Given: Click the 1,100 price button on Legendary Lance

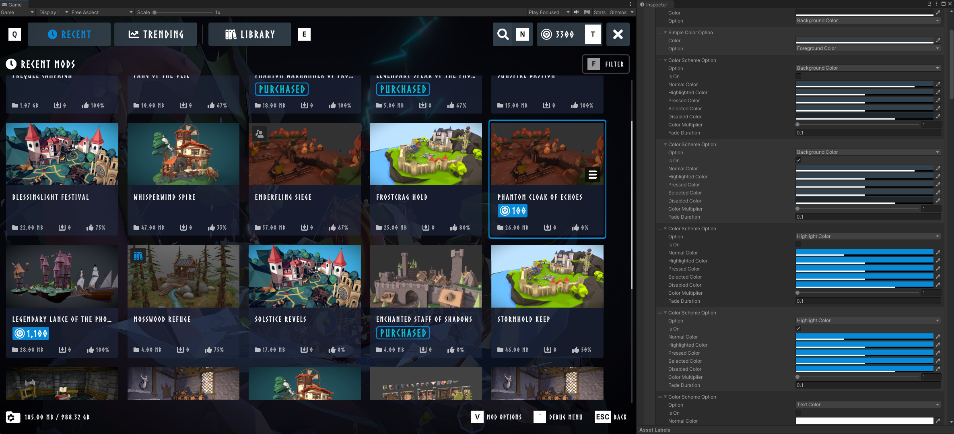Looking at the screenshot, I should tap(31, 333).
